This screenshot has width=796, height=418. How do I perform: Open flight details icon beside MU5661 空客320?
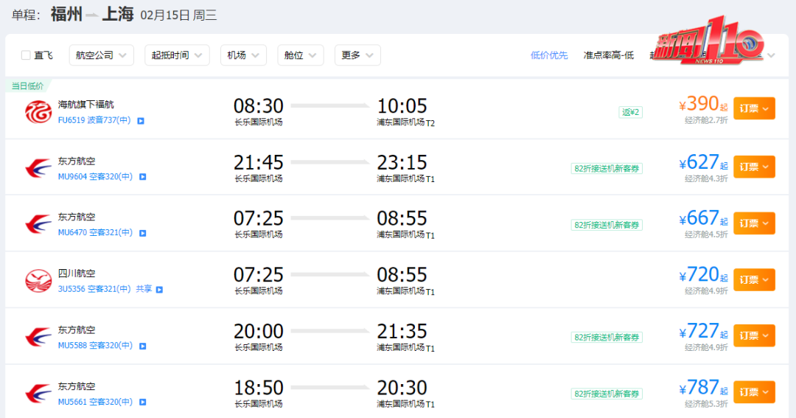(x=143, y=403)
